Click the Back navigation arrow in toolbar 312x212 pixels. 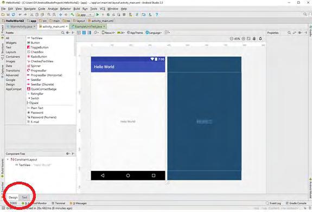[60, 15]
